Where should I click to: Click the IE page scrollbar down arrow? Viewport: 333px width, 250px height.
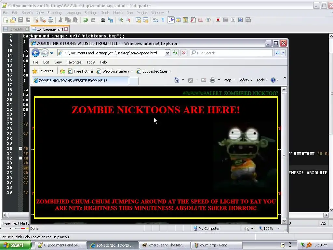click(284, 221)
